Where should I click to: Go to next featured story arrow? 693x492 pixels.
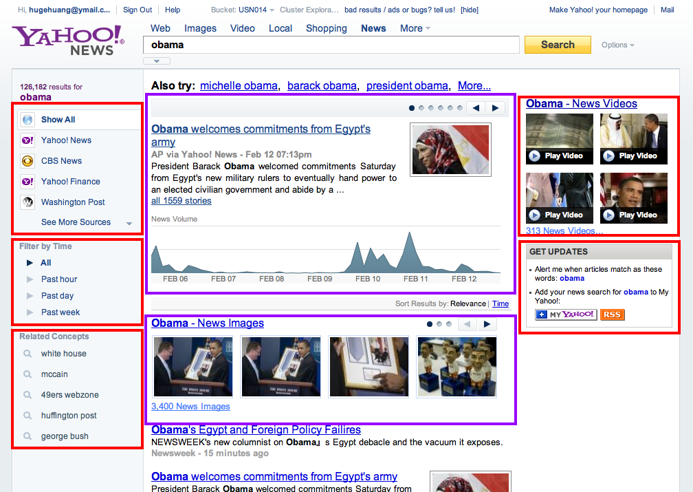click(x=494, y=108)
